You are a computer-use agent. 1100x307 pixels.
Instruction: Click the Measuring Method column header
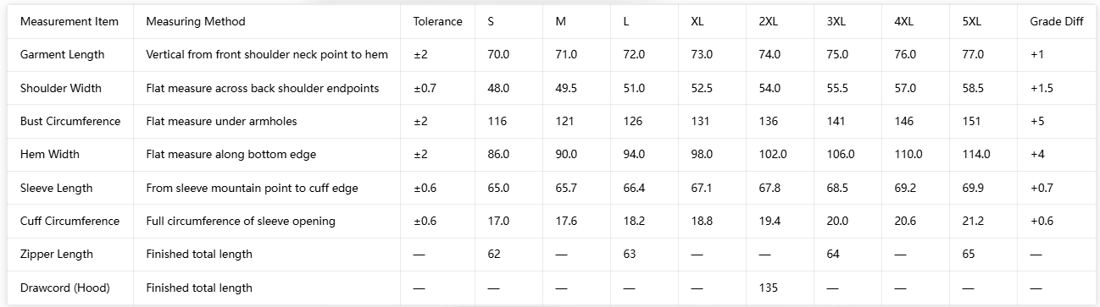point(196,21)
